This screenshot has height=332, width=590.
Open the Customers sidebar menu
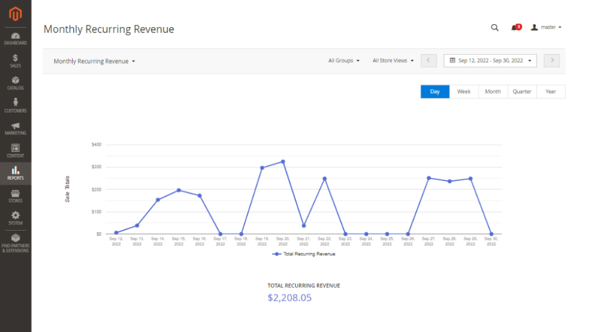[x=15, y=106]
